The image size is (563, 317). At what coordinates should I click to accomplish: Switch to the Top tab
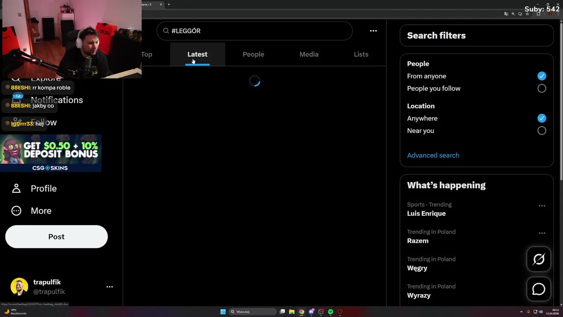146,54
